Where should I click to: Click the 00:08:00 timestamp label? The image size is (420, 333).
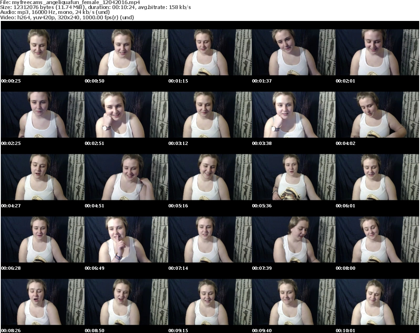click(x=345, y=268)
